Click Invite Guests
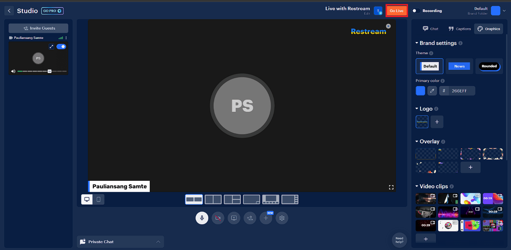The width and height of the screenshot is (511, 250). click(39, 28)
